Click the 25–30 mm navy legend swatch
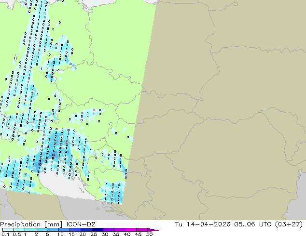Screen dimensions: 306x236 pos(97,230)
